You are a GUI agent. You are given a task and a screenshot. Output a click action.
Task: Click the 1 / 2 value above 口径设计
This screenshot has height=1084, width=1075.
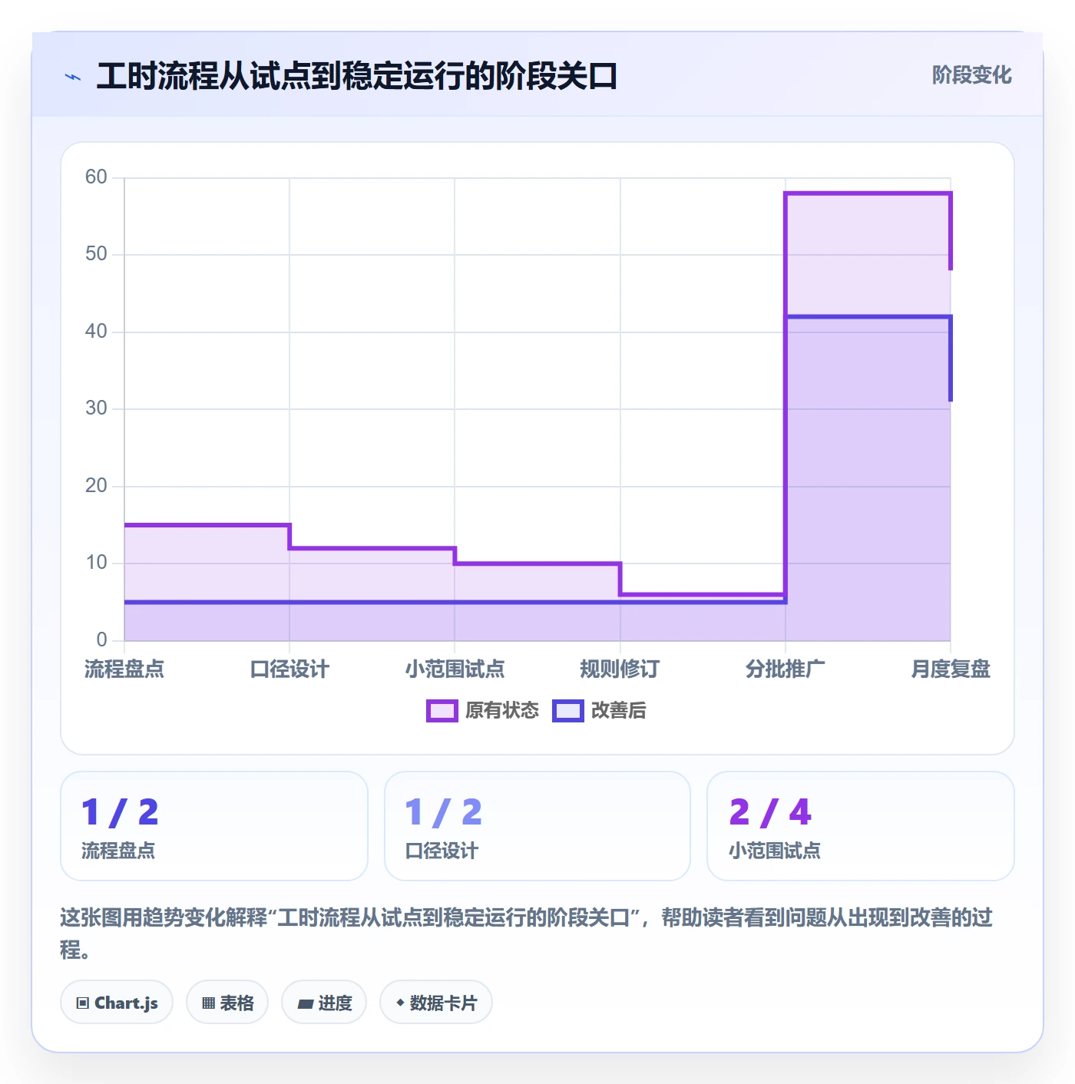[x=443, y=812]
